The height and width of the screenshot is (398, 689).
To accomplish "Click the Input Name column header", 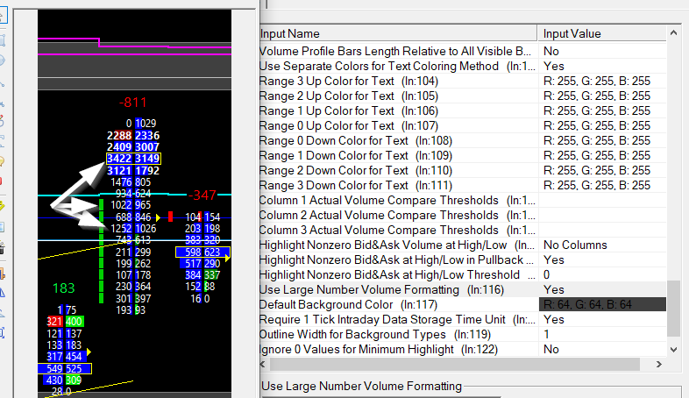I will coord(399,34).
